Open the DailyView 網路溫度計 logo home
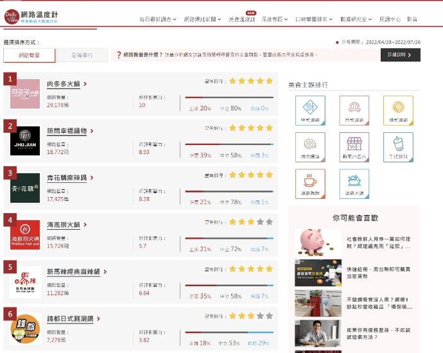The image size is (443, 353). [x=31, y=17]
